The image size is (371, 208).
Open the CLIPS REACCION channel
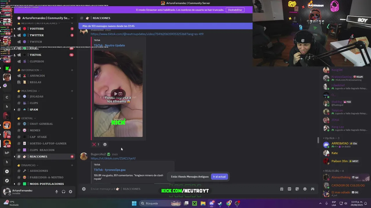coord(45,150)
